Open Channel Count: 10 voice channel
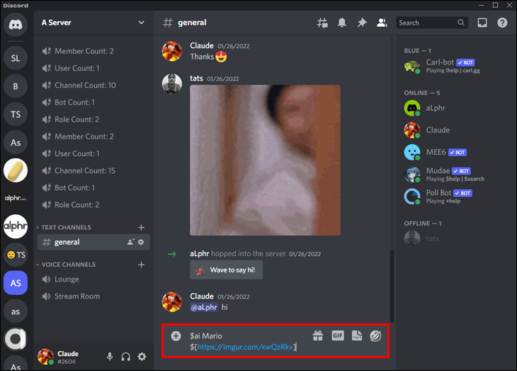 93,85
